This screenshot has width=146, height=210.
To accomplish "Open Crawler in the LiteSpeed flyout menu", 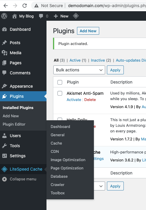I will tap(57, 185).
